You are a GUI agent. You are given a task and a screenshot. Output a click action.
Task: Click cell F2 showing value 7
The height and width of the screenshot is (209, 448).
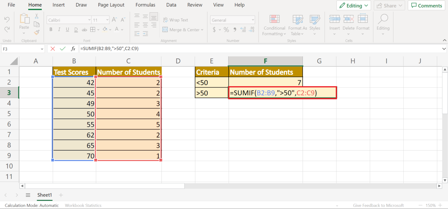click(x=265, y=82)
